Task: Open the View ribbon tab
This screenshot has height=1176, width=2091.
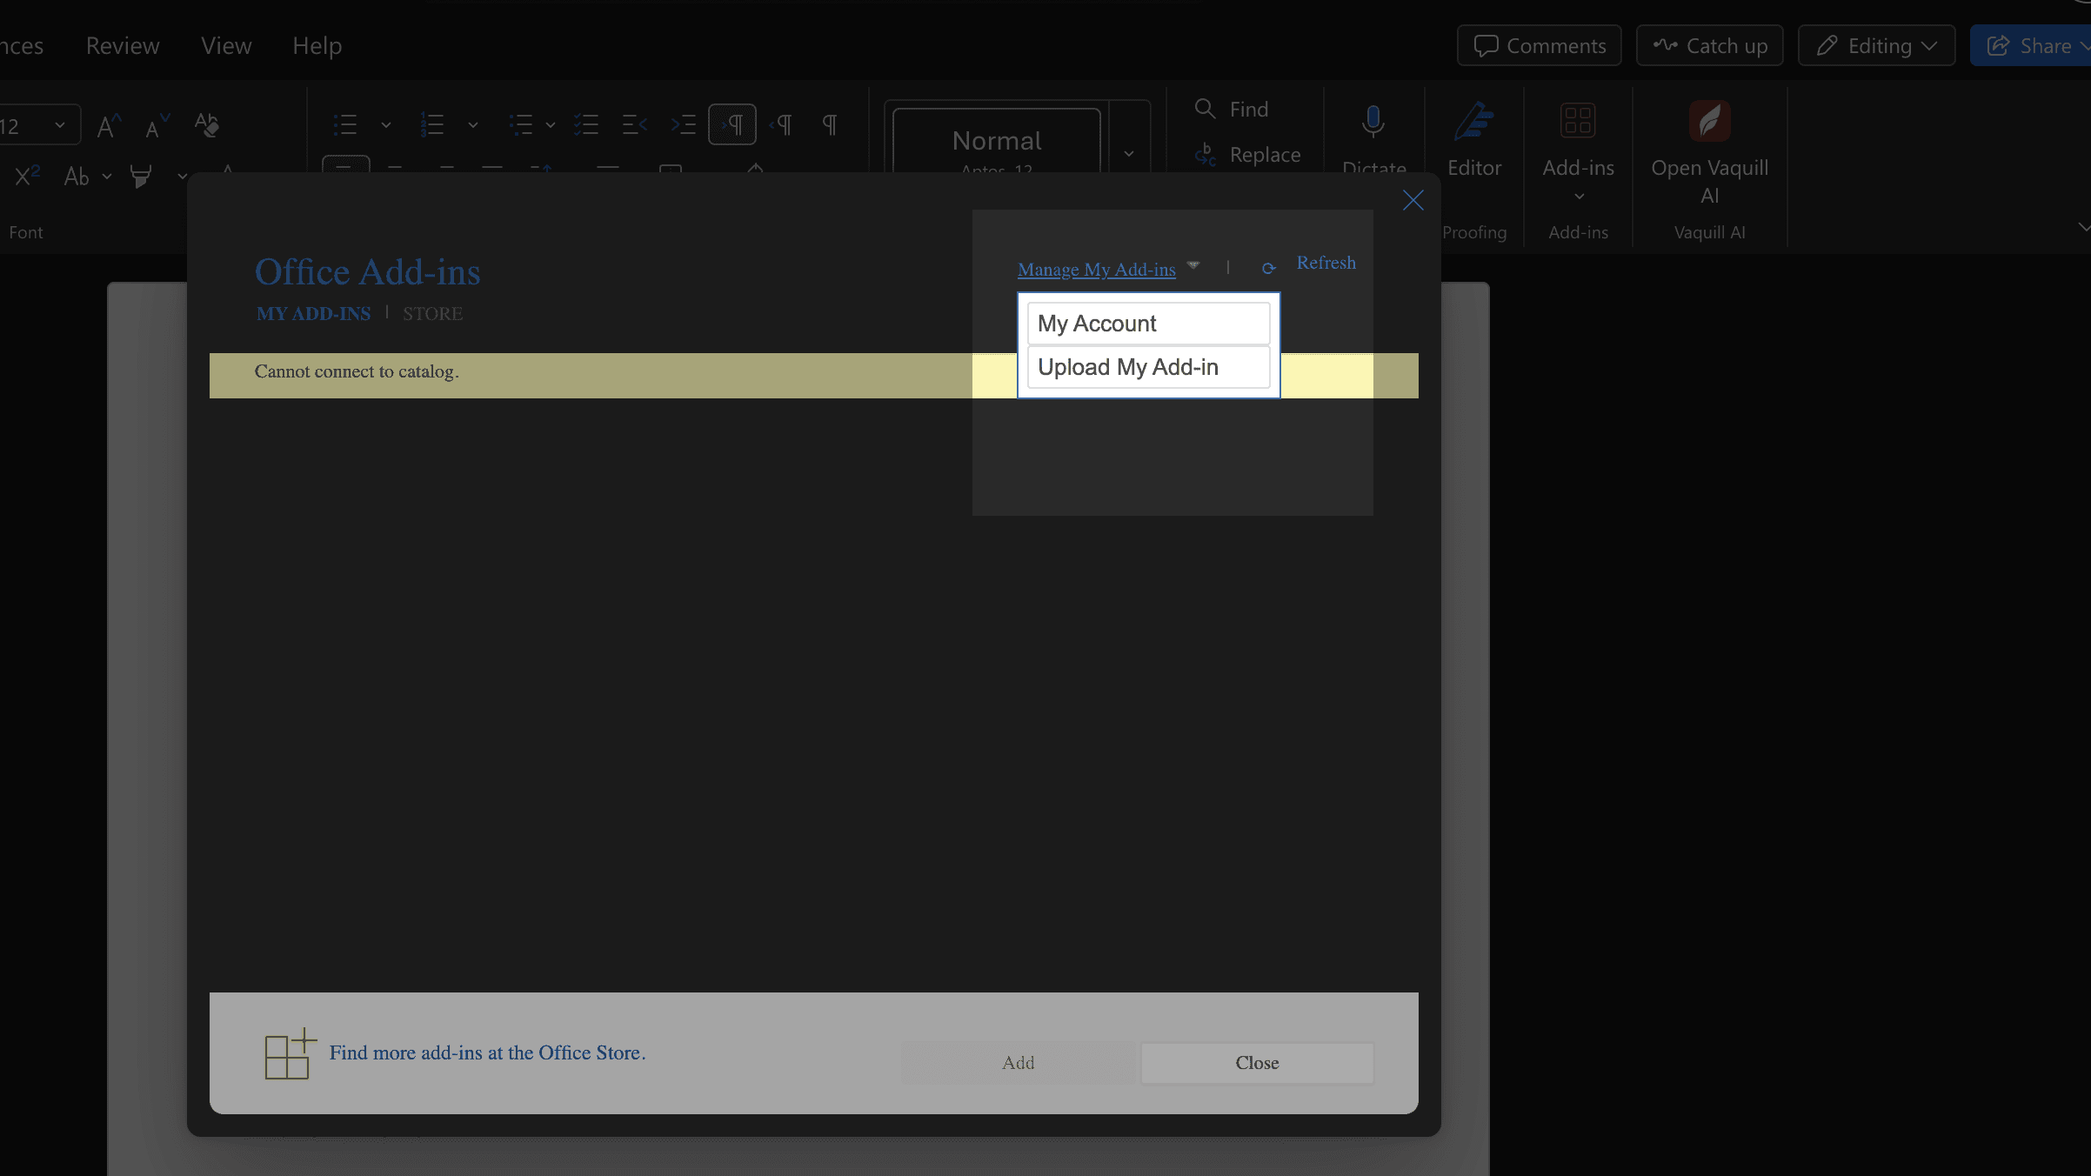Action: [226, 45]
